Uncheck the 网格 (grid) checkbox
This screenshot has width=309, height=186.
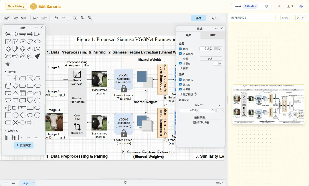pos(181,49)
